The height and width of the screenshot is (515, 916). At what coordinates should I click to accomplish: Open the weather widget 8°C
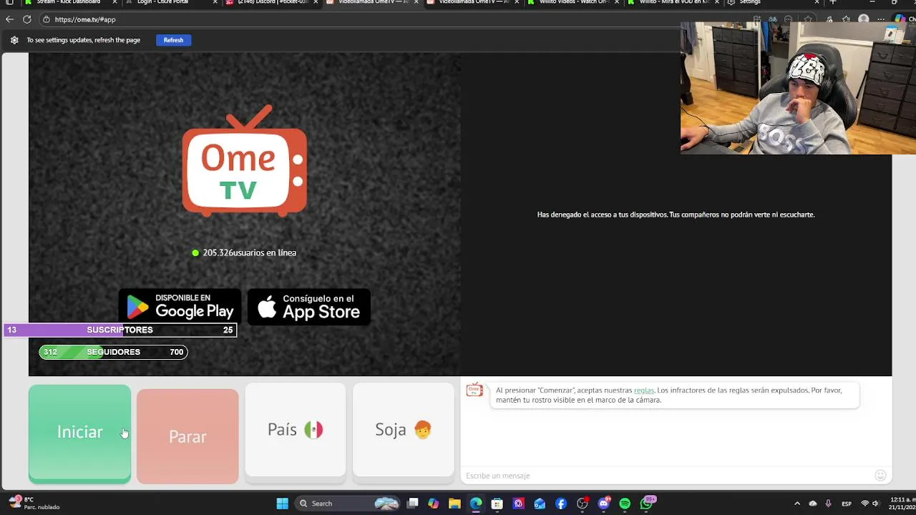[34, 504]
